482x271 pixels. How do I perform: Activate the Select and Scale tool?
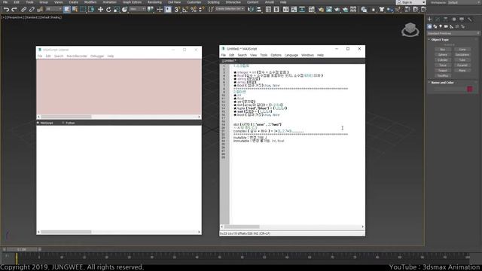tap(116, 10)
